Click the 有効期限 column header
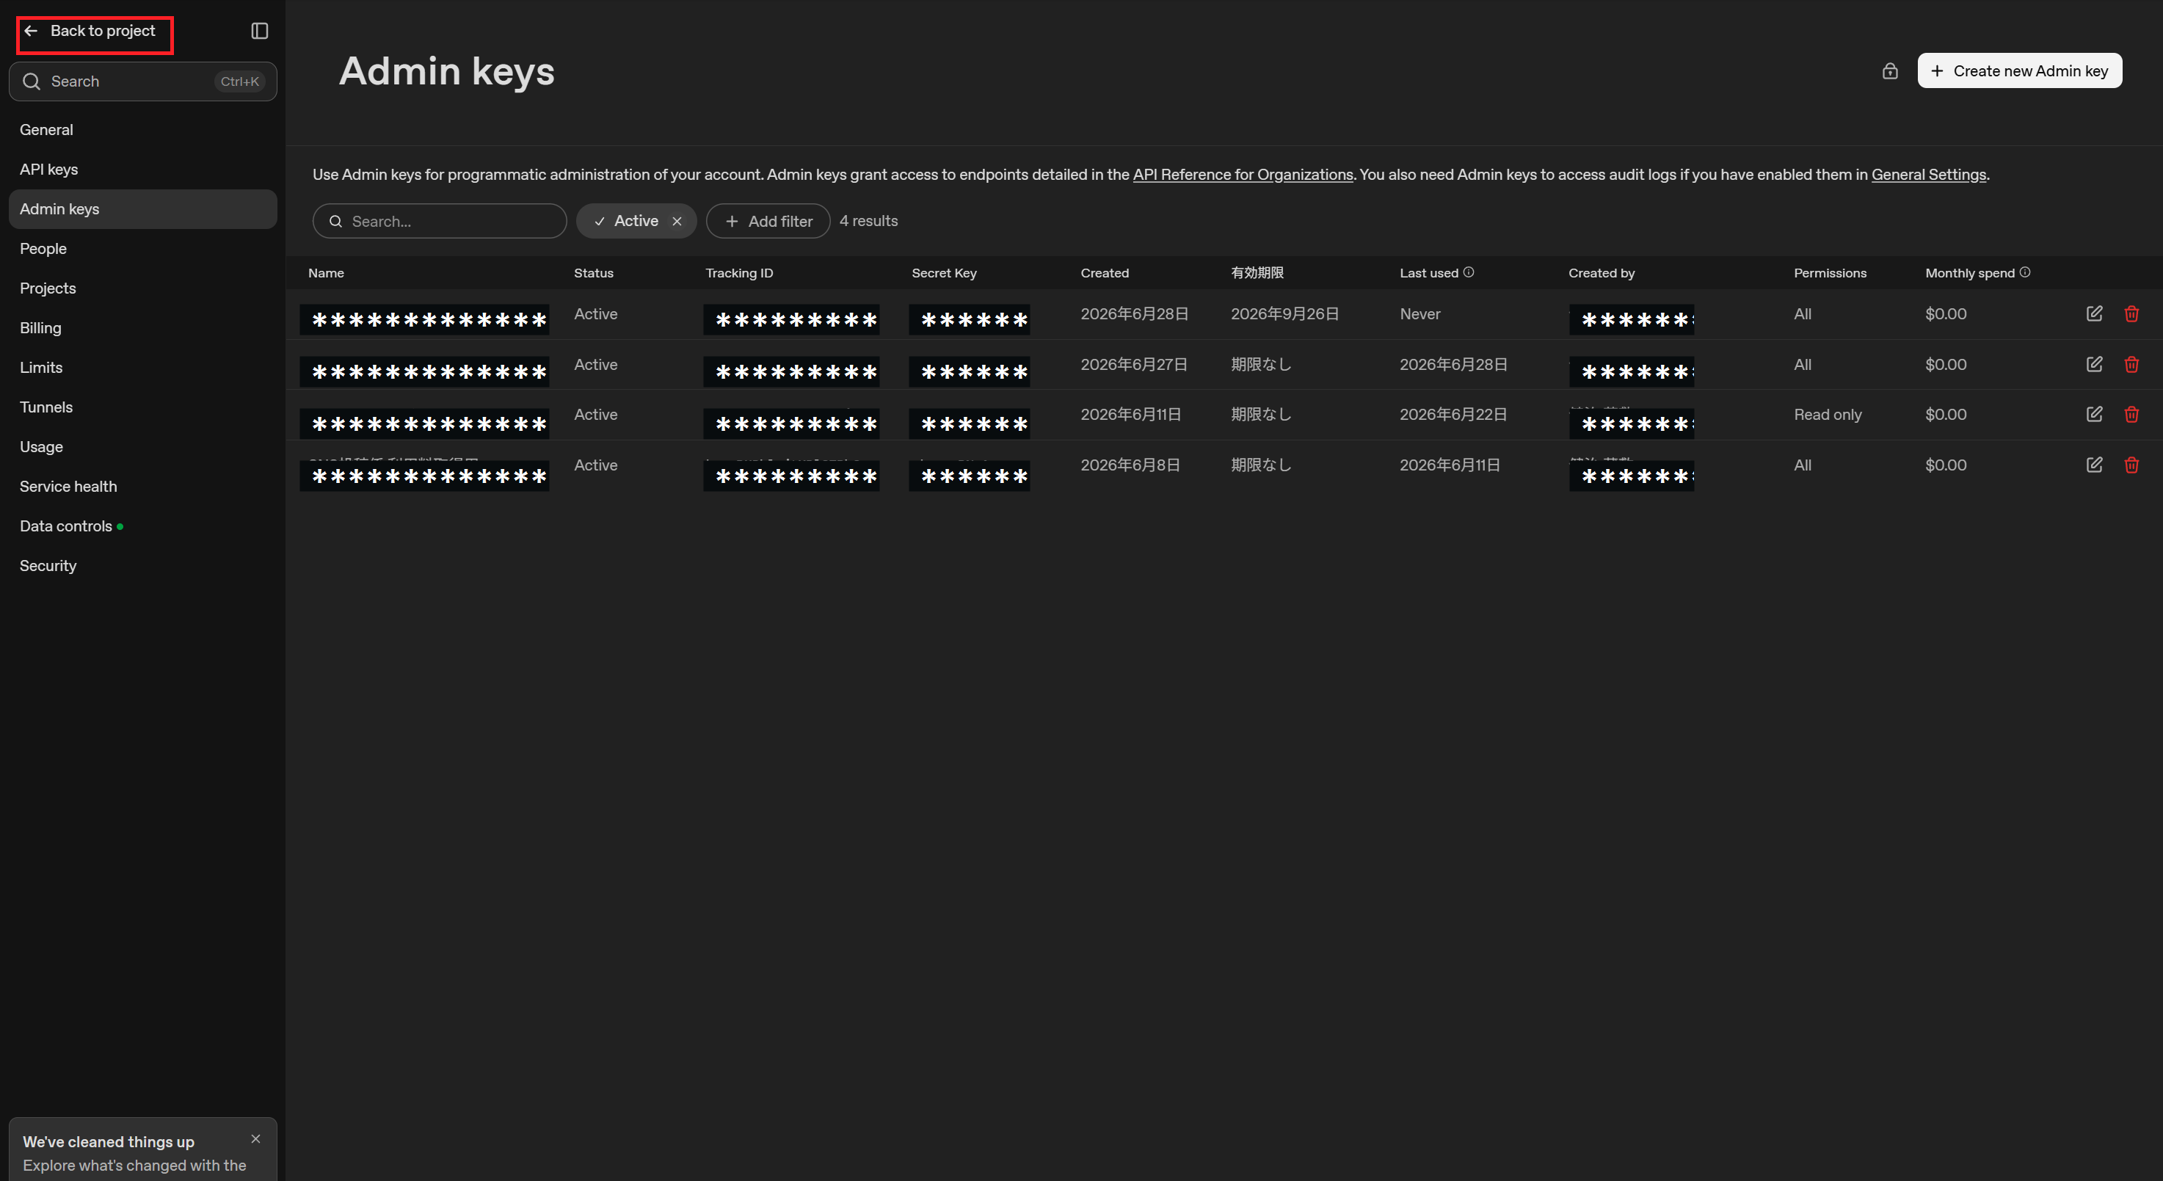The image size is (2163, 1181). click(x=1257, y=273)
